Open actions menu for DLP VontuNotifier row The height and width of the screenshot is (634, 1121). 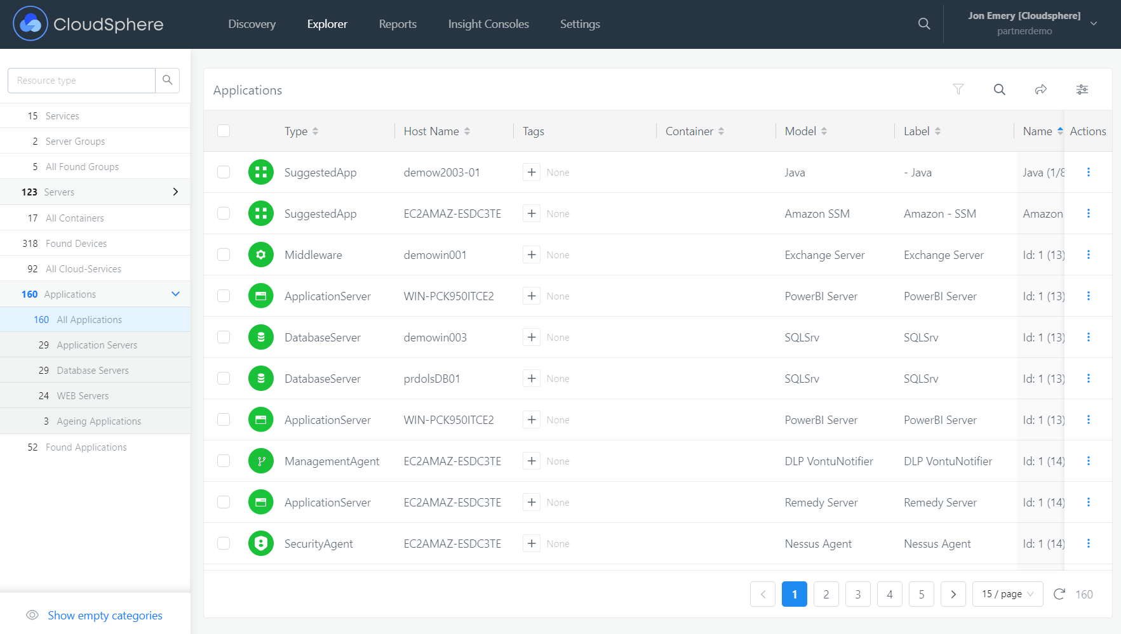tap(1089, 461)
